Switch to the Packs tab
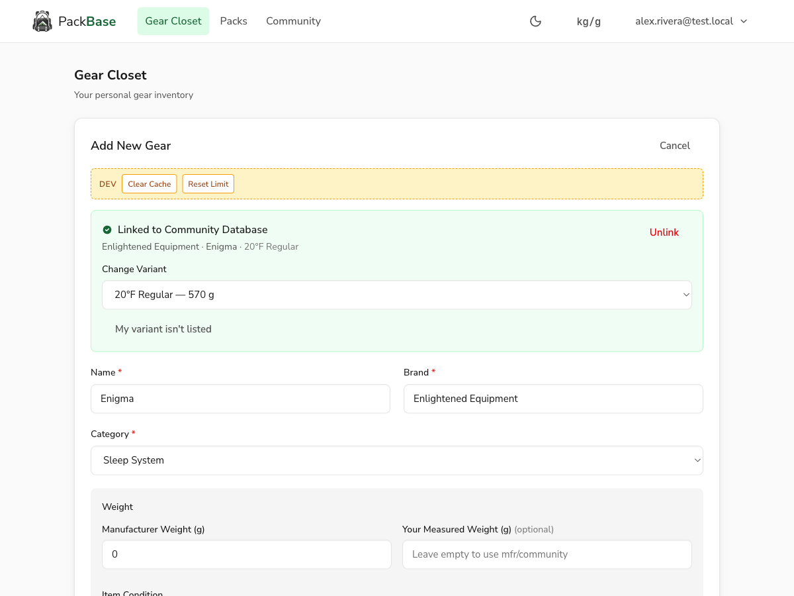Viewport: 794px width, 596px height. [234, 21]
